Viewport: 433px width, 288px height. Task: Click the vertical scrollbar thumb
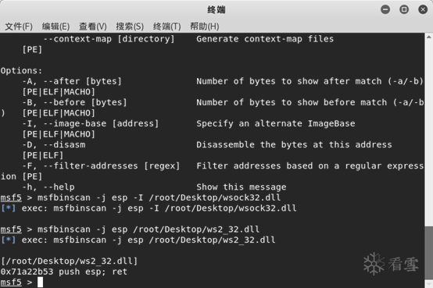pyautogui.click(x=428, y=253)
